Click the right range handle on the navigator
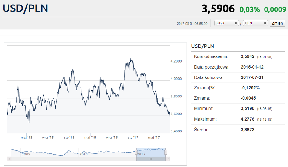This screenshot has width=288, height=167. click(x=165, y=152)
